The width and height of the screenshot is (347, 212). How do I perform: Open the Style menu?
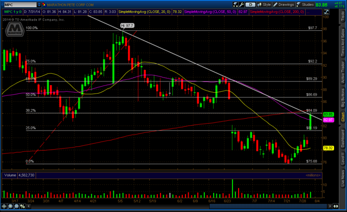(264, 5)
